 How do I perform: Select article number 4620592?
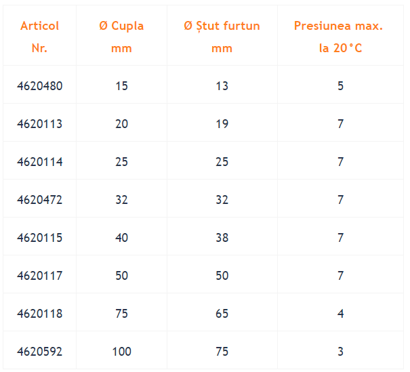click(40, 352)
